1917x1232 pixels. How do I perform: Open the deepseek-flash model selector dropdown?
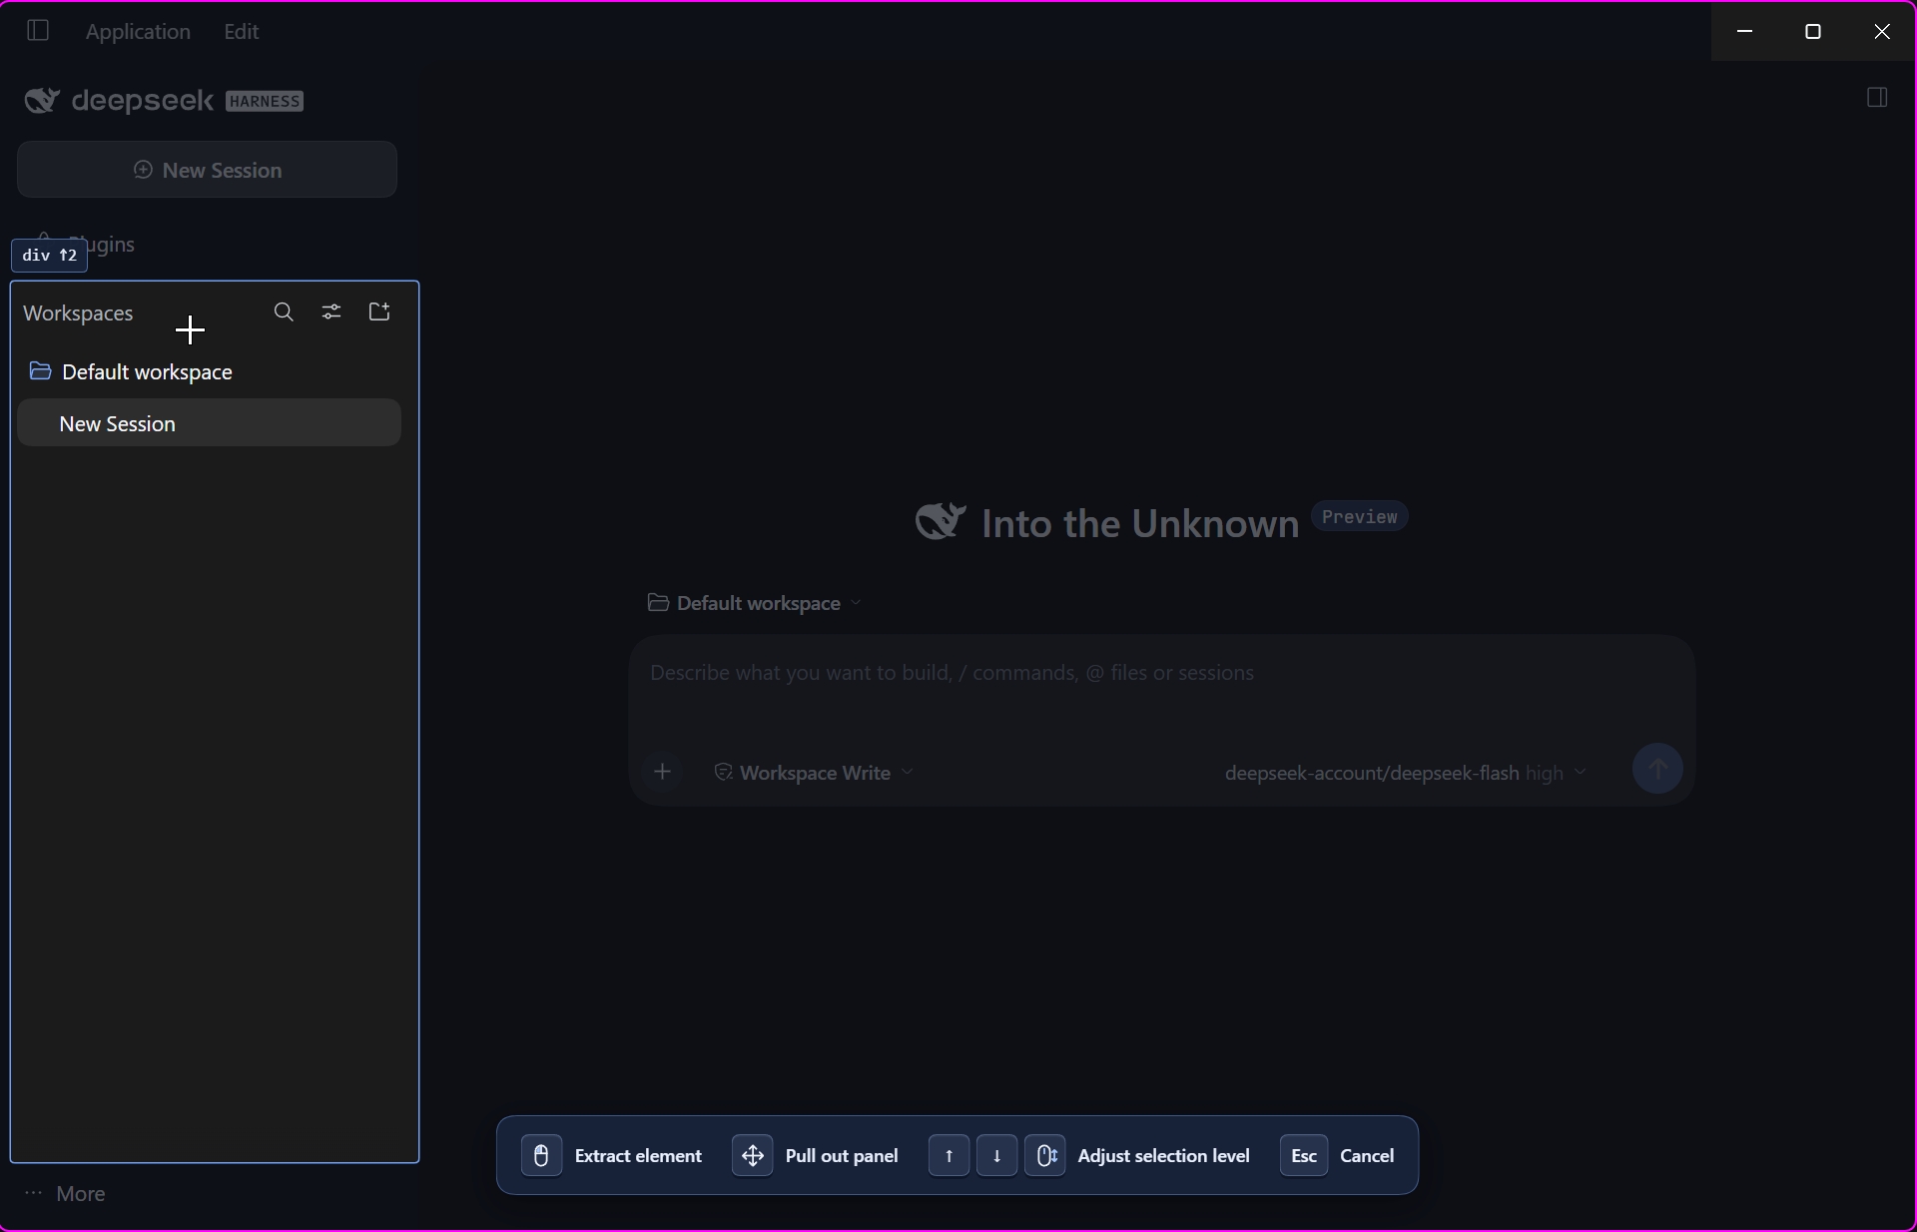click(x=1406, y=773)
